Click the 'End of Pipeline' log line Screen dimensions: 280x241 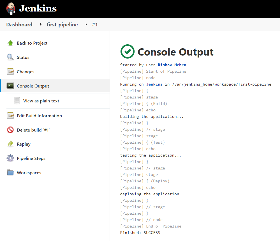click(x=151, y=226)
